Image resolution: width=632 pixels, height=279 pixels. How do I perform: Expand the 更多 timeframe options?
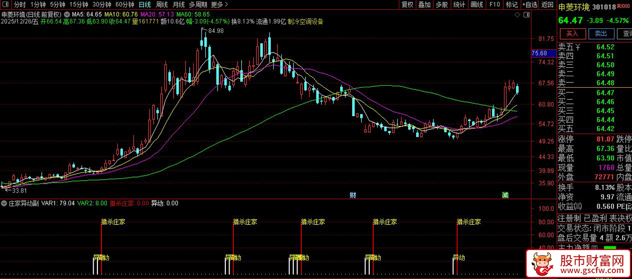point(219,4)
